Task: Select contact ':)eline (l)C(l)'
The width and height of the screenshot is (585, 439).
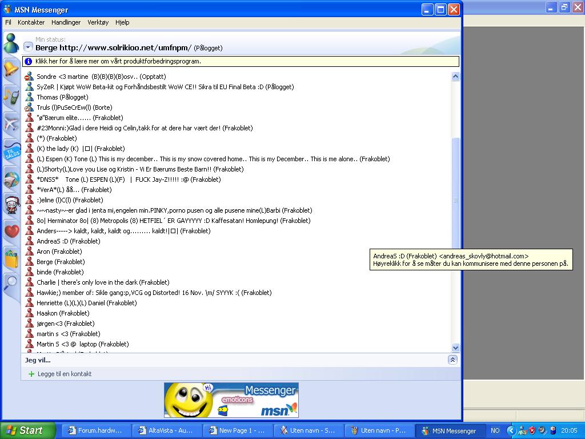Action: 70,200
